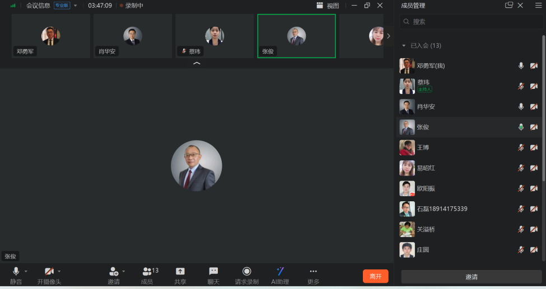The width and height of the screenshot is (546, 289).
Task: Open the 成员 members icon
Action: 147,272
